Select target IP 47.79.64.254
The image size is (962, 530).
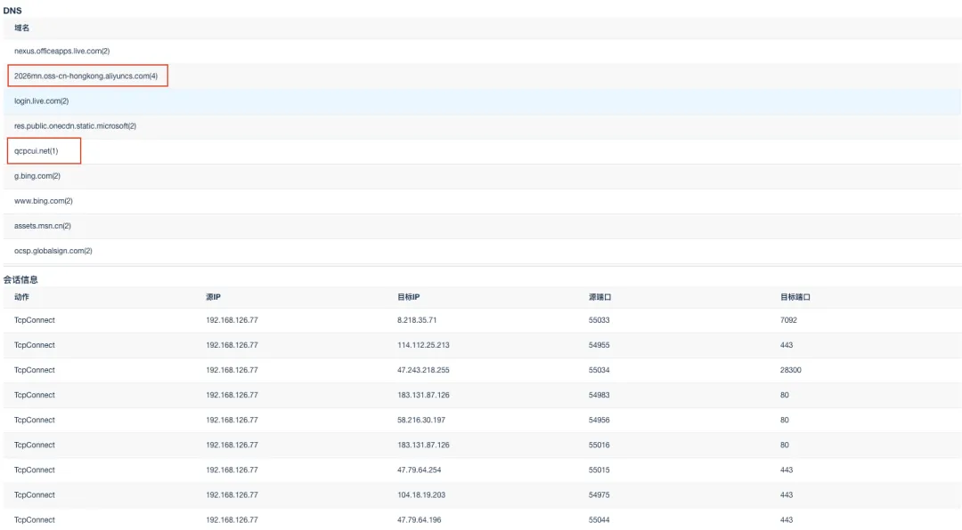tap(419, 470)
